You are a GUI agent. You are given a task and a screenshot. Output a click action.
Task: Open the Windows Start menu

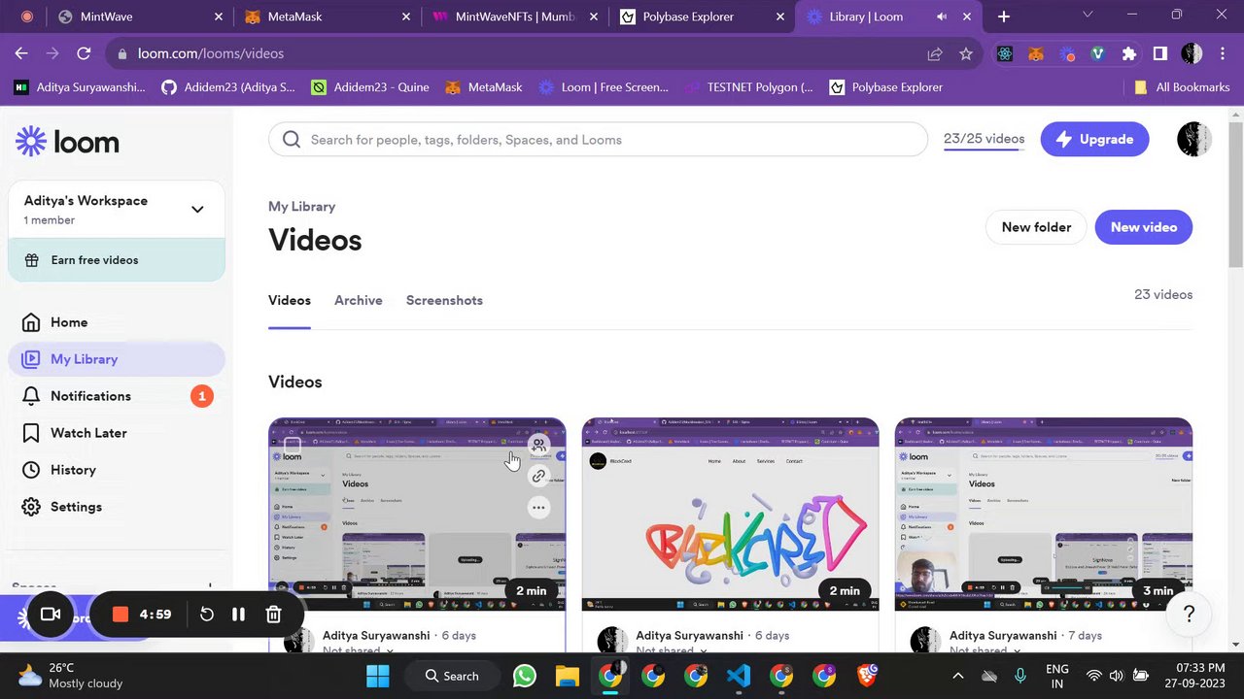coord(377,676)
